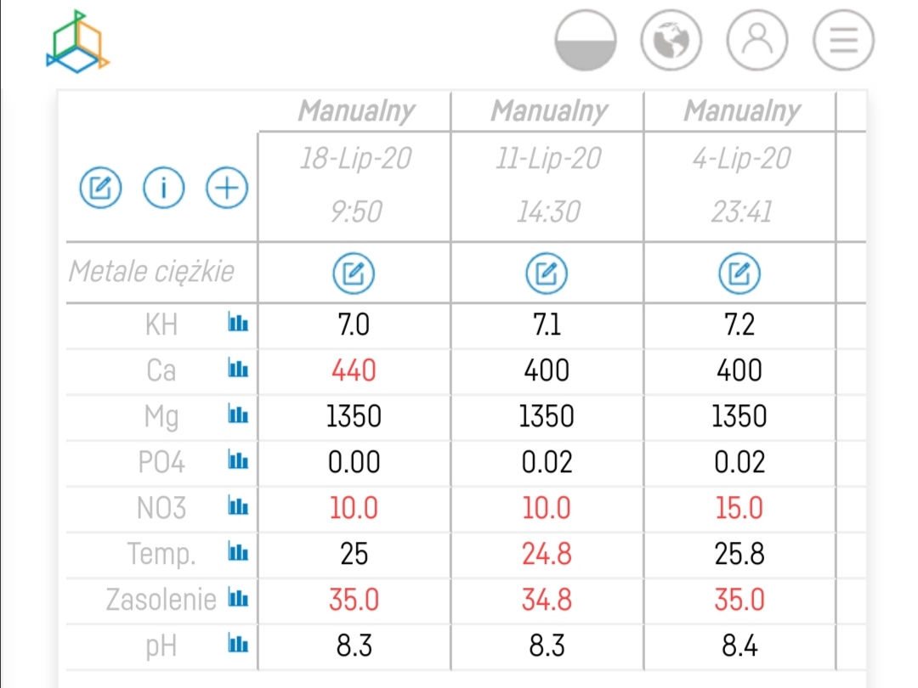Edit heavy metals for 18-Lip-20
This screenshot has width=918, height=688.
point(354,274)
